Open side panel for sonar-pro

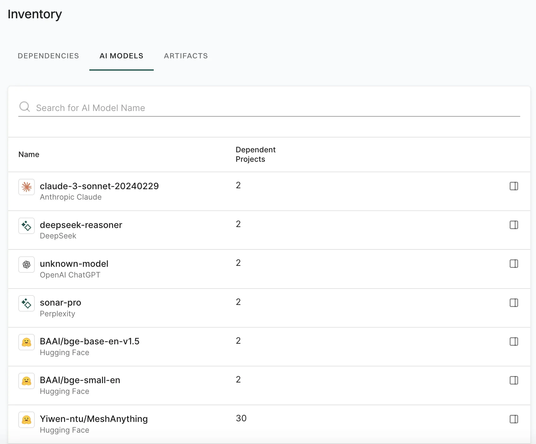(x=514, y=303)
